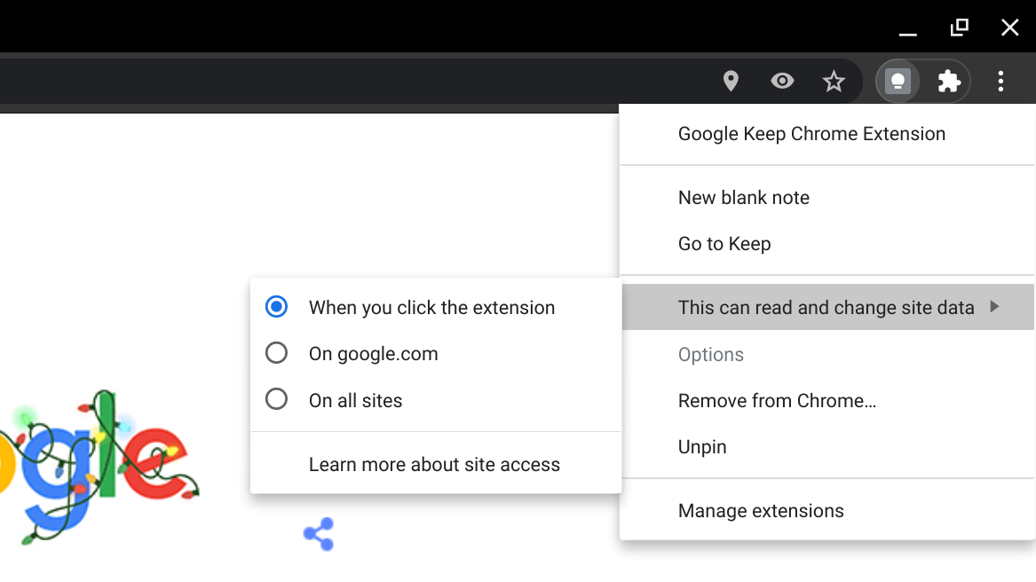Expand "This can read and change site data" submenu

click(828, 307)
